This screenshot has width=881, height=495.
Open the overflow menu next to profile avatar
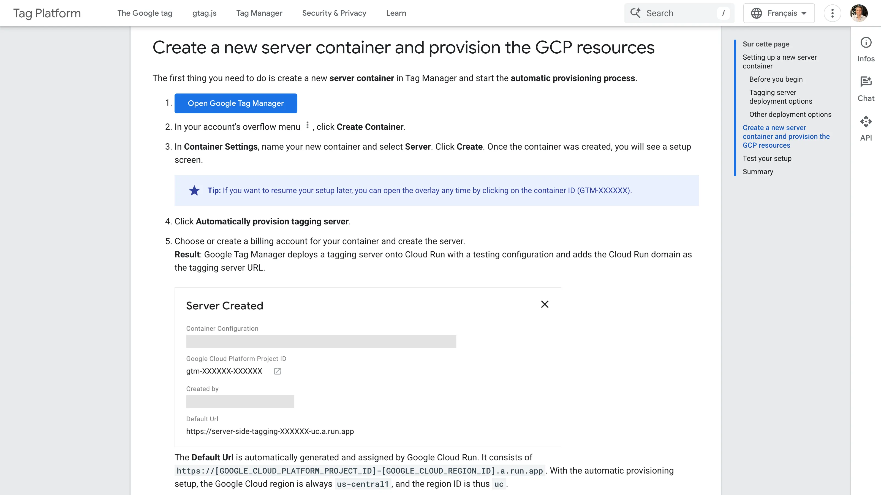pyautogui.click(x=833, y=13)
